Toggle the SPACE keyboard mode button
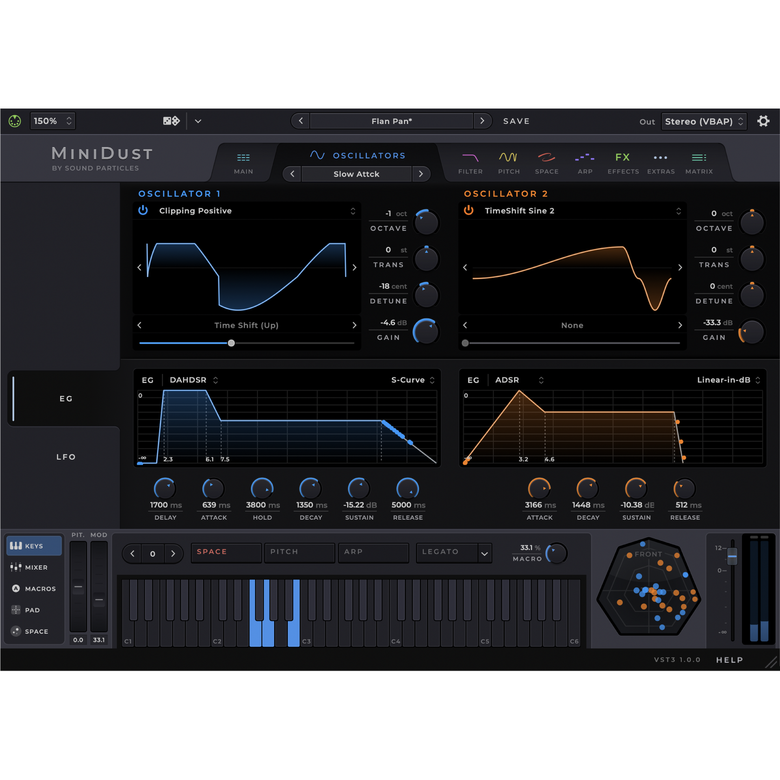Viewport: 780px width, 780px height. pyautogui.click(x=226, y=552)
